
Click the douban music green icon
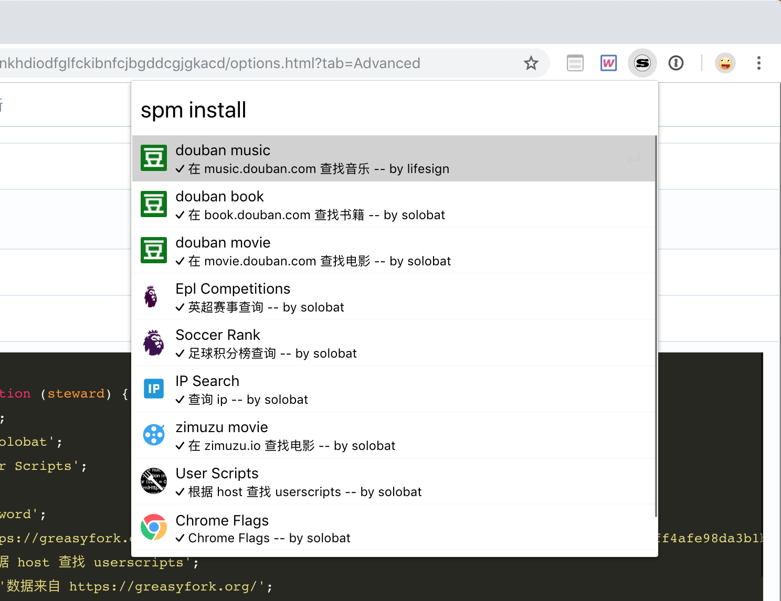pos(154,158)
